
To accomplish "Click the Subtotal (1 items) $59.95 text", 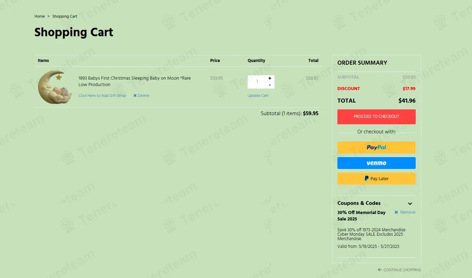I will coord(290,113).
